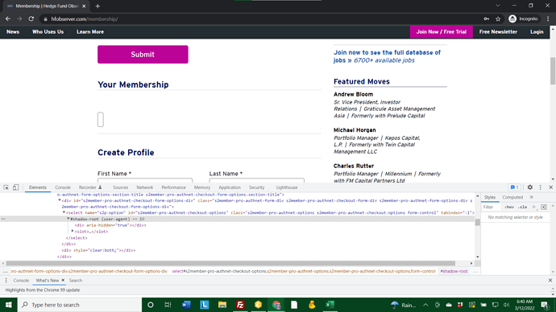Open the Network tab
This screenshot has width=556, height=312.
[145, 187]
